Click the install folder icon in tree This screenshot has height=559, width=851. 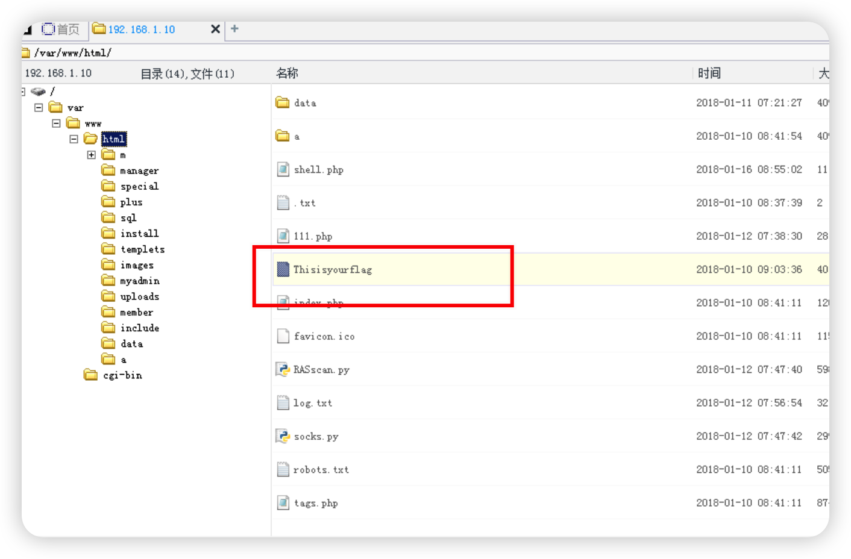point(108,233)
